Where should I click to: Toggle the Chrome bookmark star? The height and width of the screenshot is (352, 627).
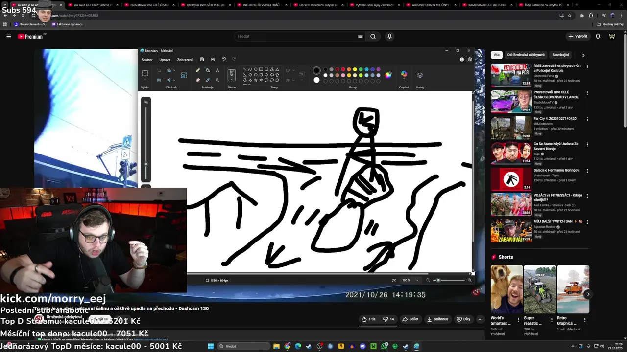coord(570,15)
